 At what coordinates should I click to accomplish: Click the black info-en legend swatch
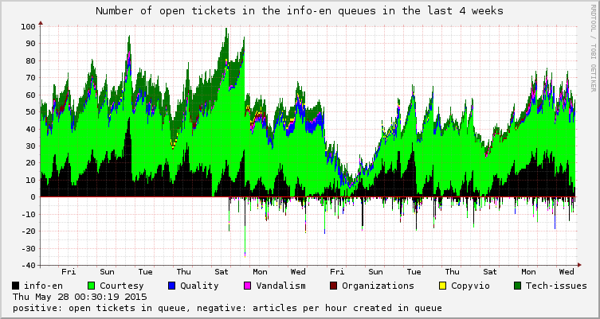pyautogui.click(x=16, y=286)
